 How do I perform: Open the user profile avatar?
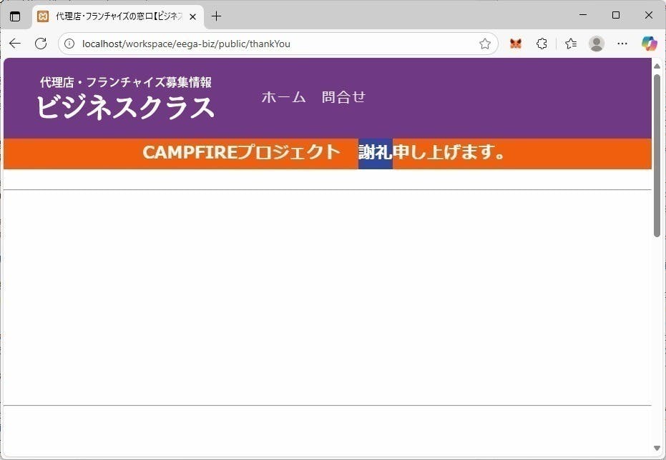tap(596, 44)
